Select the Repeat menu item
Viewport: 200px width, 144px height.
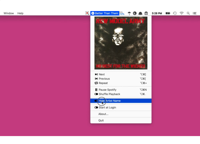121,83
